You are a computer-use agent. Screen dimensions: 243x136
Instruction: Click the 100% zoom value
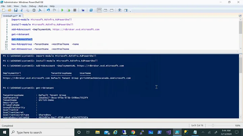[238, 126]
